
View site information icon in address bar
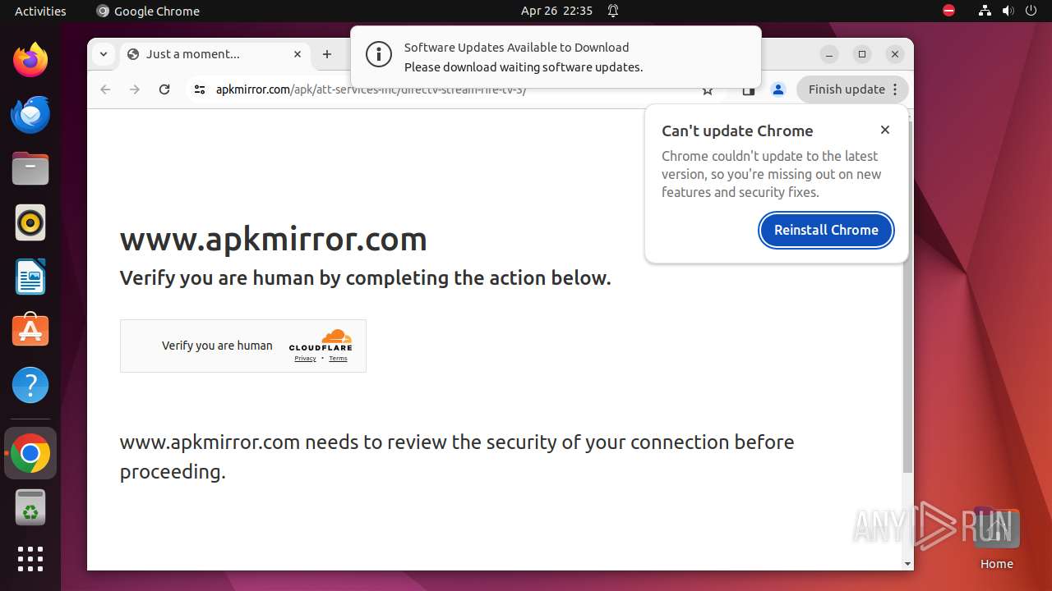tap(200, 89)
